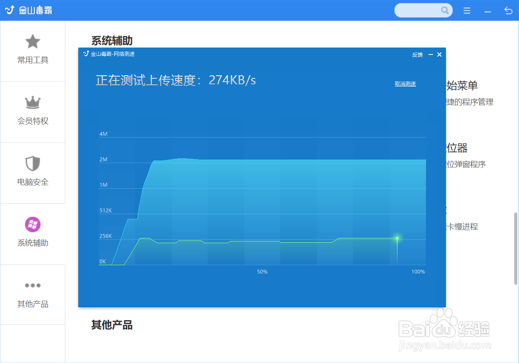Image resolution: width=519 pixels, height=363 pixels.
Task: Click 反馈 in speed test dialog
Action: pyautogui.click(x=417, y=55)
